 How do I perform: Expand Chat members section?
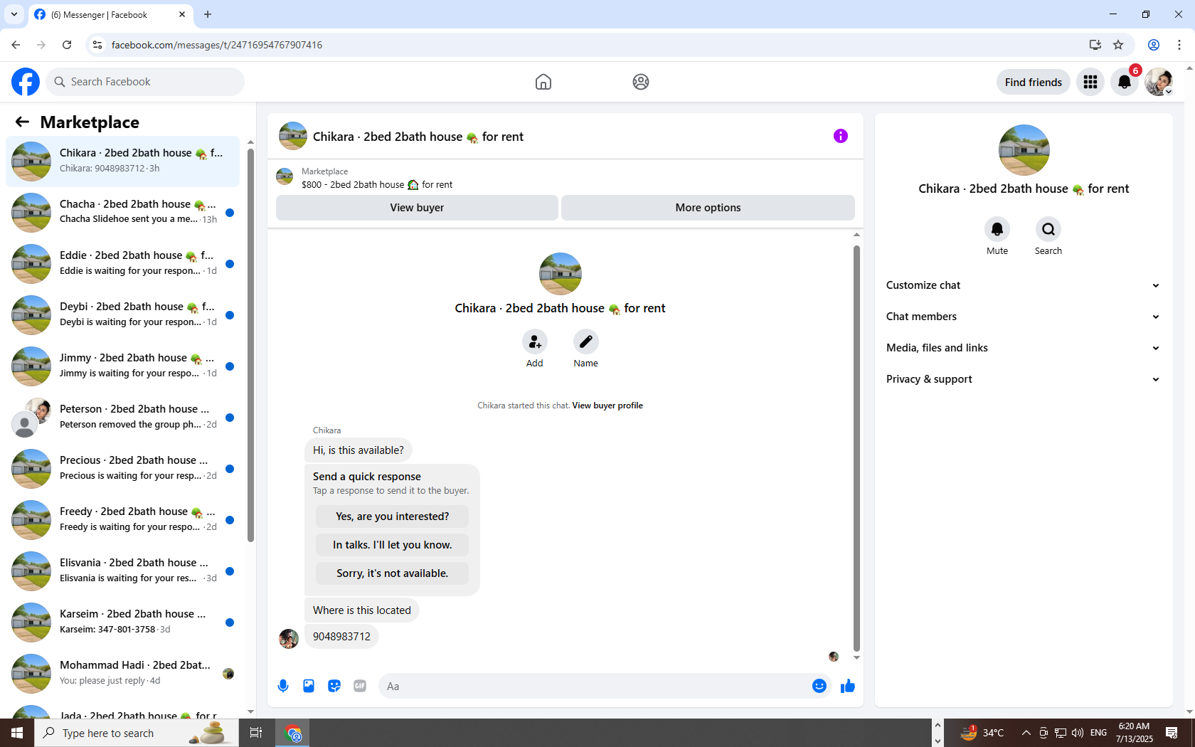(1024, 317)
